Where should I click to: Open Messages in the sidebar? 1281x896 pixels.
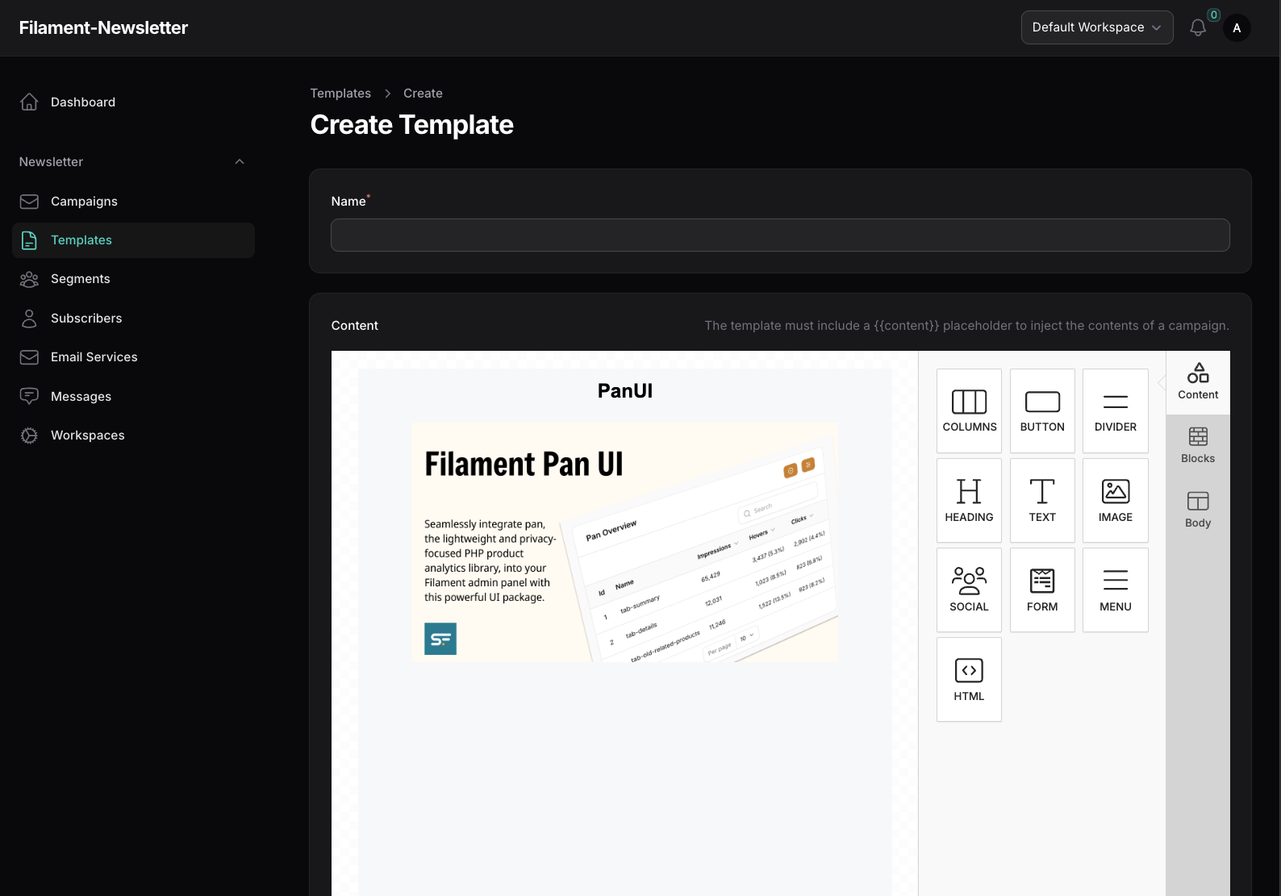(133, 396)
